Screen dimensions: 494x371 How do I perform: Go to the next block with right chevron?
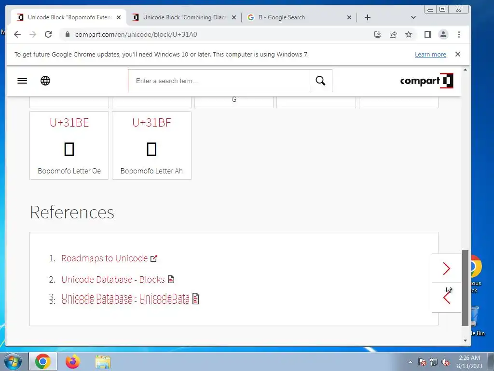[446, 269]
